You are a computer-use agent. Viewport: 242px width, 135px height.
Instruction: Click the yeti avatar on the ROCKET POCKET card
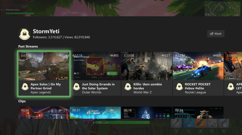pyautogui.click(x=179, y=87)
